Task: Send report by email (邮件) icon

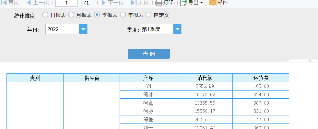Action: [213, 3]
